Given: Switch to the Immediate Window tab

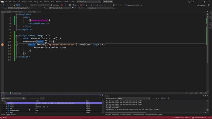Looking at the screenshot, I should point(151,115).
